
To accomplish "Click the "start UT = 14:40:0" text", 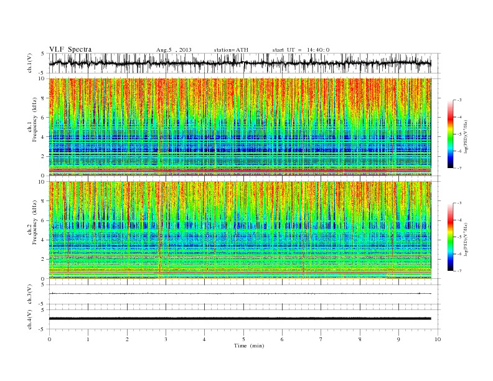I will coord(301,50).
